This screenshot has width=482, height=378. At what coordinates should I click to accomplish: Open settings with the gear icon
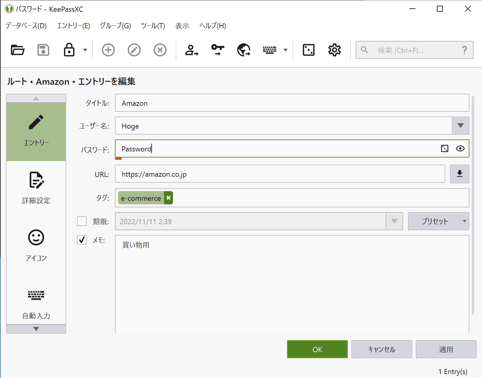tap(335, 50)
